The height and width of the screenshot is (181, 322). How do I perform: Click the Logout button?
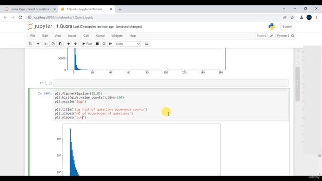coord(287,26)
